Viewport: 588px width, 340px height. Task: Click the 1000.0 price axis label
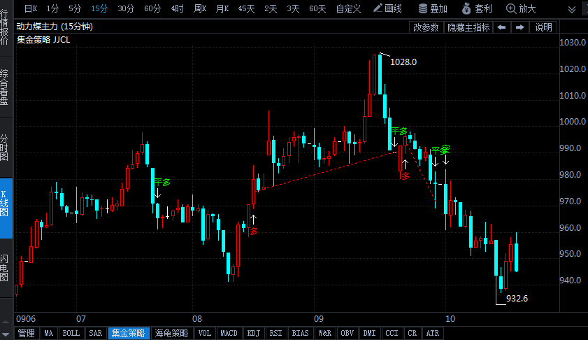[x=573, y=122]
